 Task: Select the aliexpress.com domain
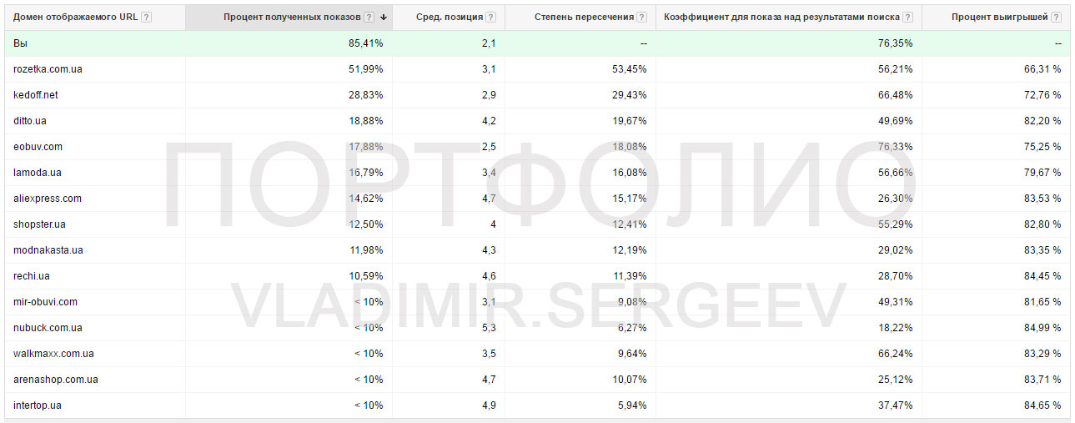pos(48,199)
